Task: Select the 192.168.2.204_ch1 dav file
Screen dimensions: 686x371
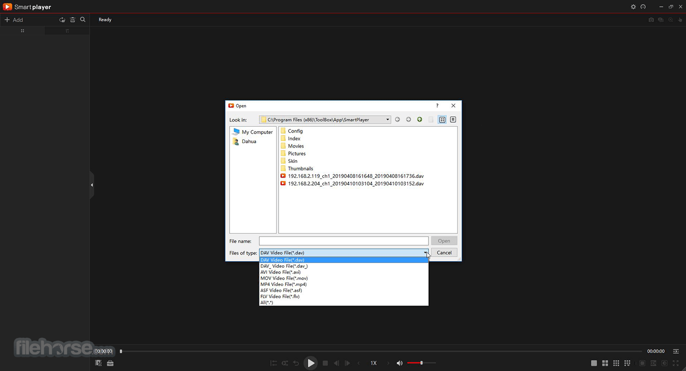Action: pos(352,183)
